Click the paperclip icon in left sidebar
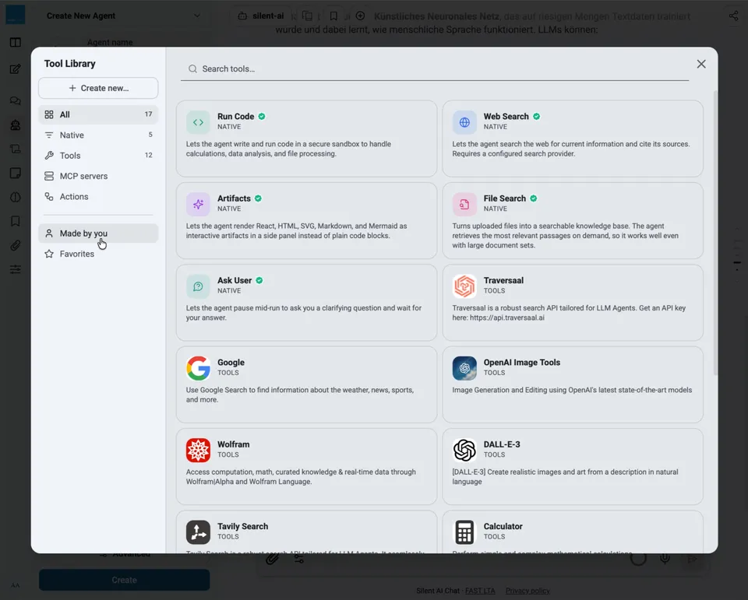This screenshot has height=600, width=748. pyautogui.click(x=16, y=245)
